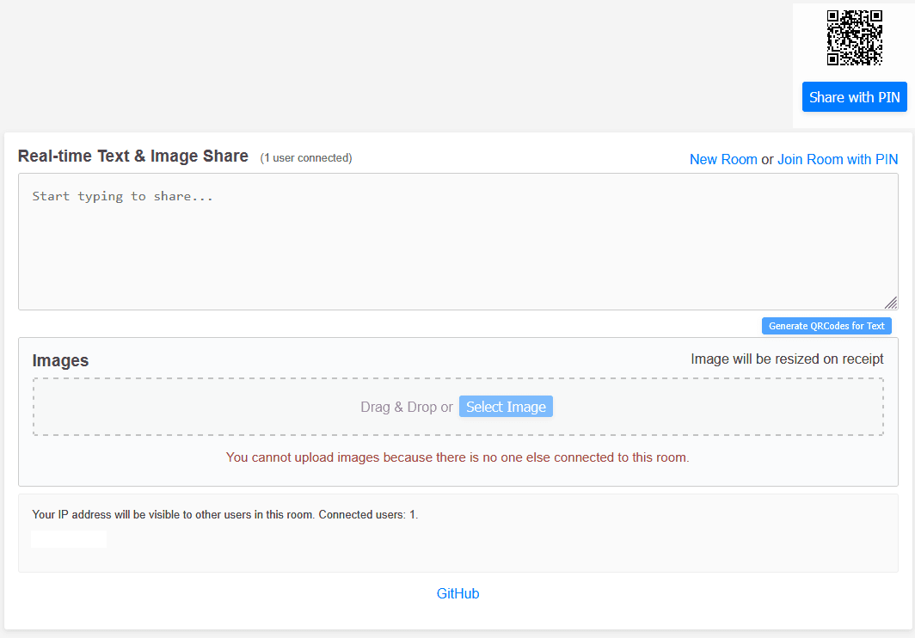Click the Share with PIN button
The height and width of the screenshot is (638, 915).
[854, 96]
